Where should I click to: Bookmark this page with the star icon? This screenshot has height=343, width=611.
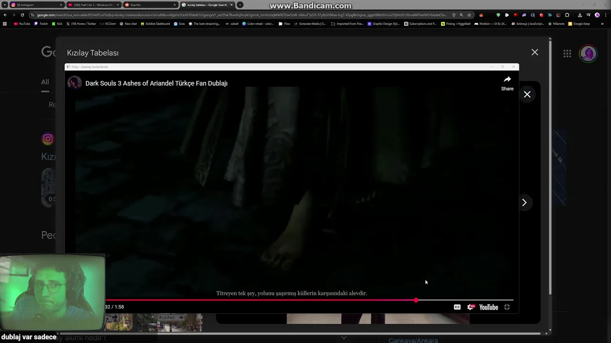click(x=469, y=15)
